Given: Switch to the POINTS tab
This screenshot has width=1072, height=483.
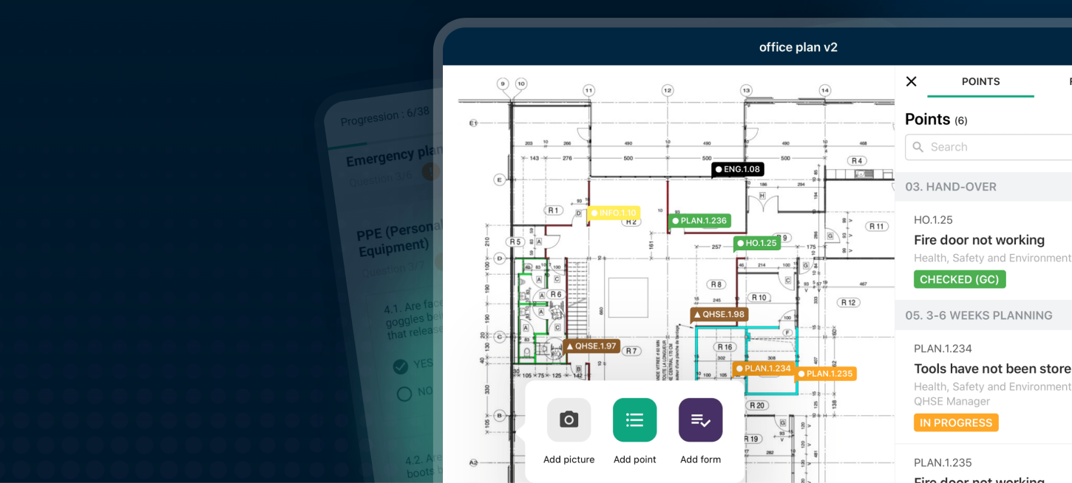Looking at the screenshot, I should click(x=980, y=81).
